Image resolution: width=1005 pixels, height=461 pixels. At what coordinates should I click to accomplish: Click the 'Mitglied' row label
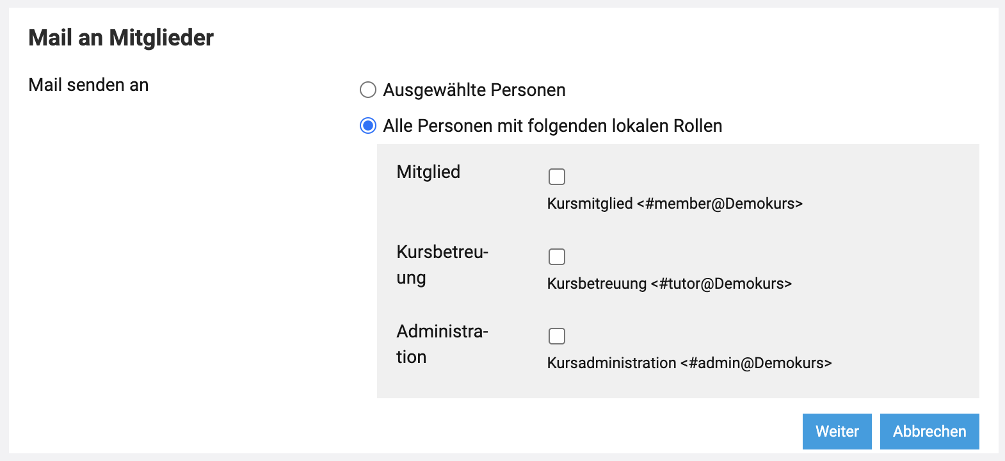point(428,172)
